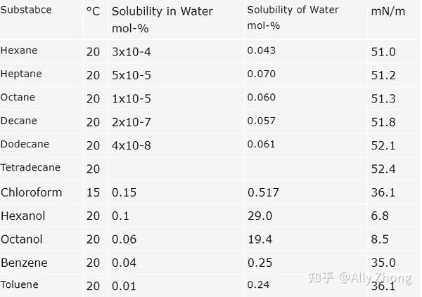Select the Chloroform row label

click(31, 192)
